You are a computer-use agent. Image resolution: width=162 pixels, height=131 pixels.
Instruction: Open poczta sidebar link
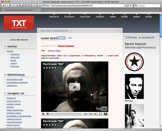click(13, 60)
